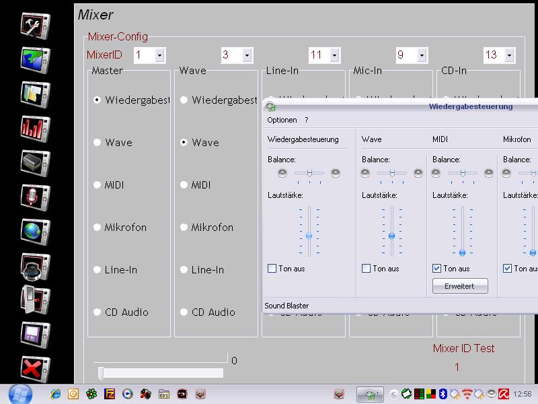Open the Line-In MixerID dropdown showing 11
Image resolution: width=538 pixels, height=404 pixels.
pyautogui.click(x=334, y=55)
